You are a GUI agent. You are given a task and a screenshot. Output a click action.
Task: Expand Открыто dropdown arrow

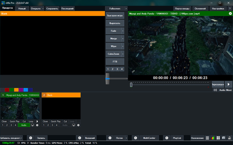pos(43,8)
